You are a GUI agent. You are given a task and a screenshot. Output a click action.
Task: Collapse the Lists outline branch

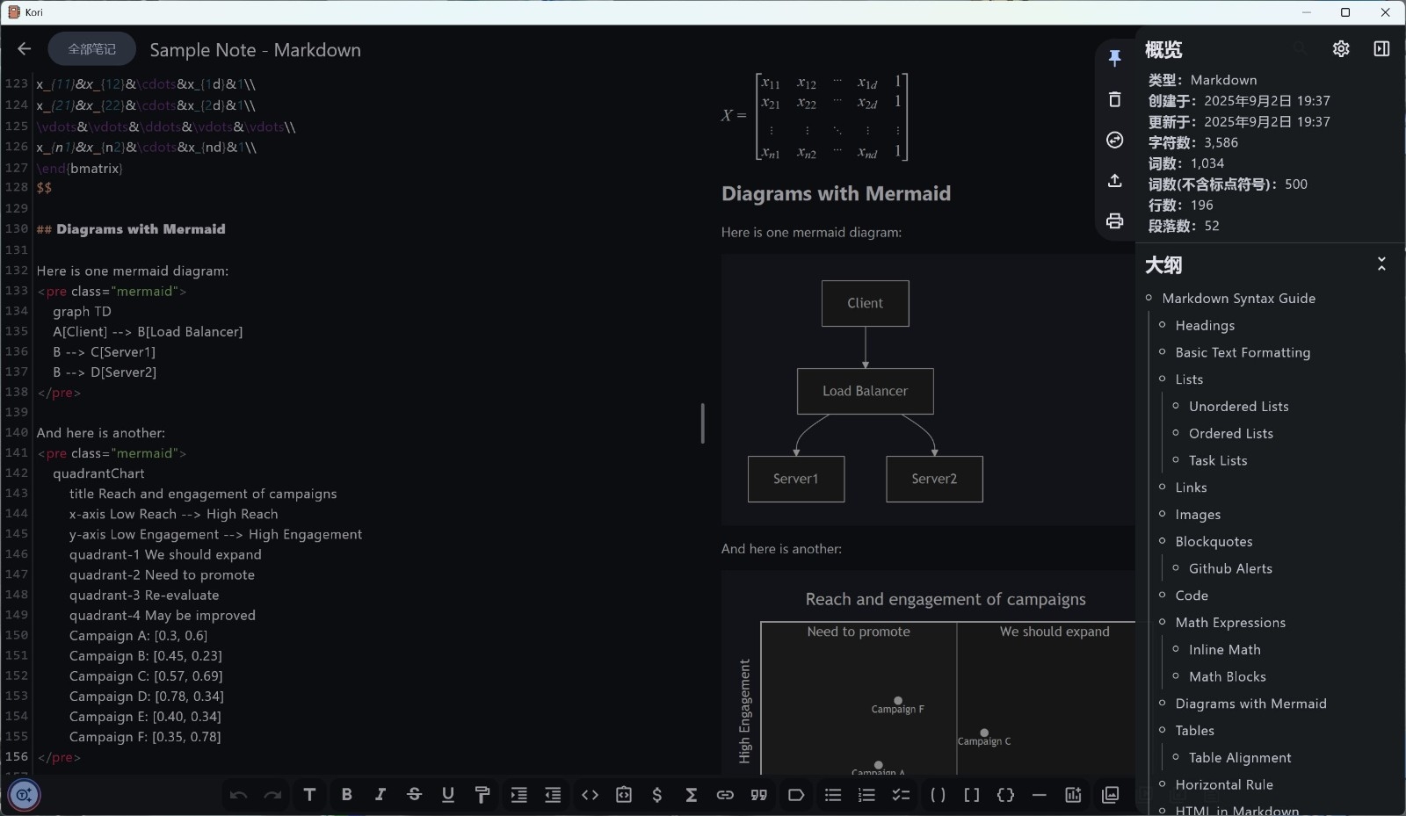1162,379
